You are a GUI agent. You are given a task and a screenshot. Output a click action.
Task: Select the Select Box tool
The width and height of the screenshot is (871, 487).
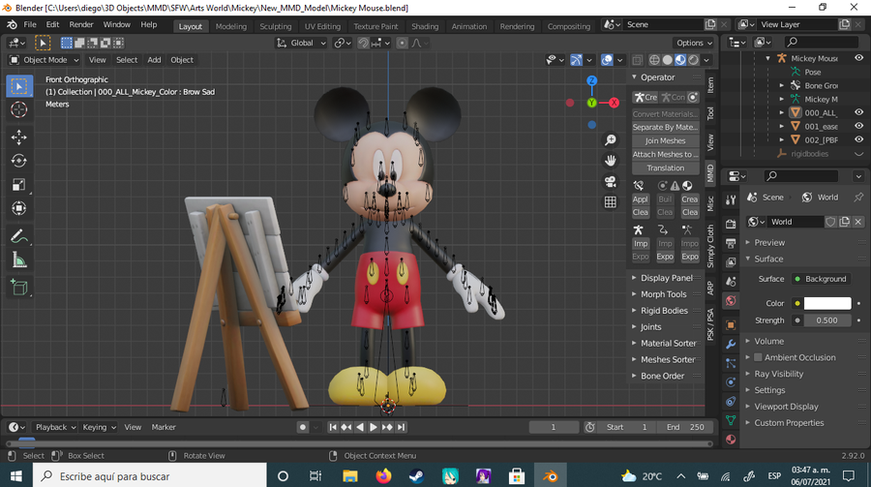click(x=19, y=86)
